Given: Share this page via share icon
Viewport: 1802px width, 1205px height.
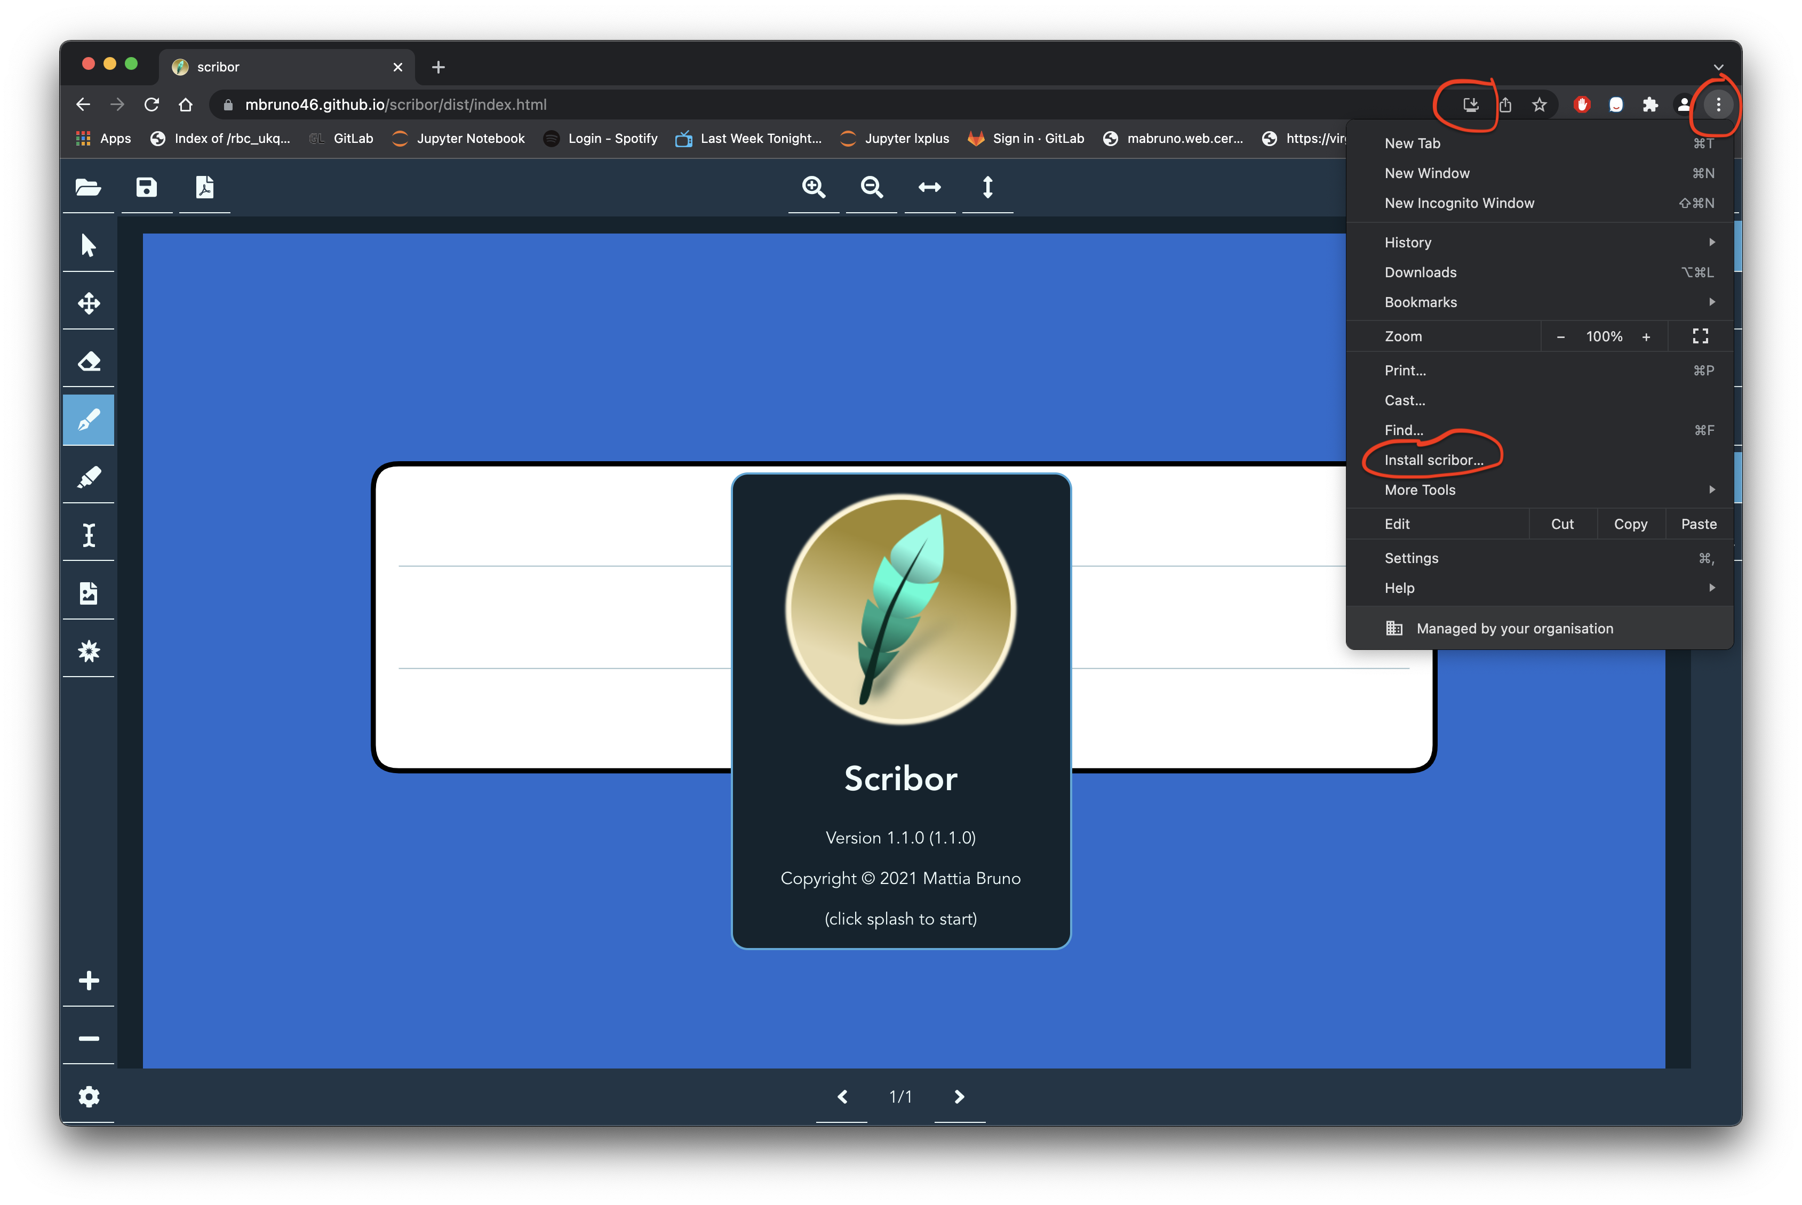Looking at the screenshot, I should [x=1505, y=105].
